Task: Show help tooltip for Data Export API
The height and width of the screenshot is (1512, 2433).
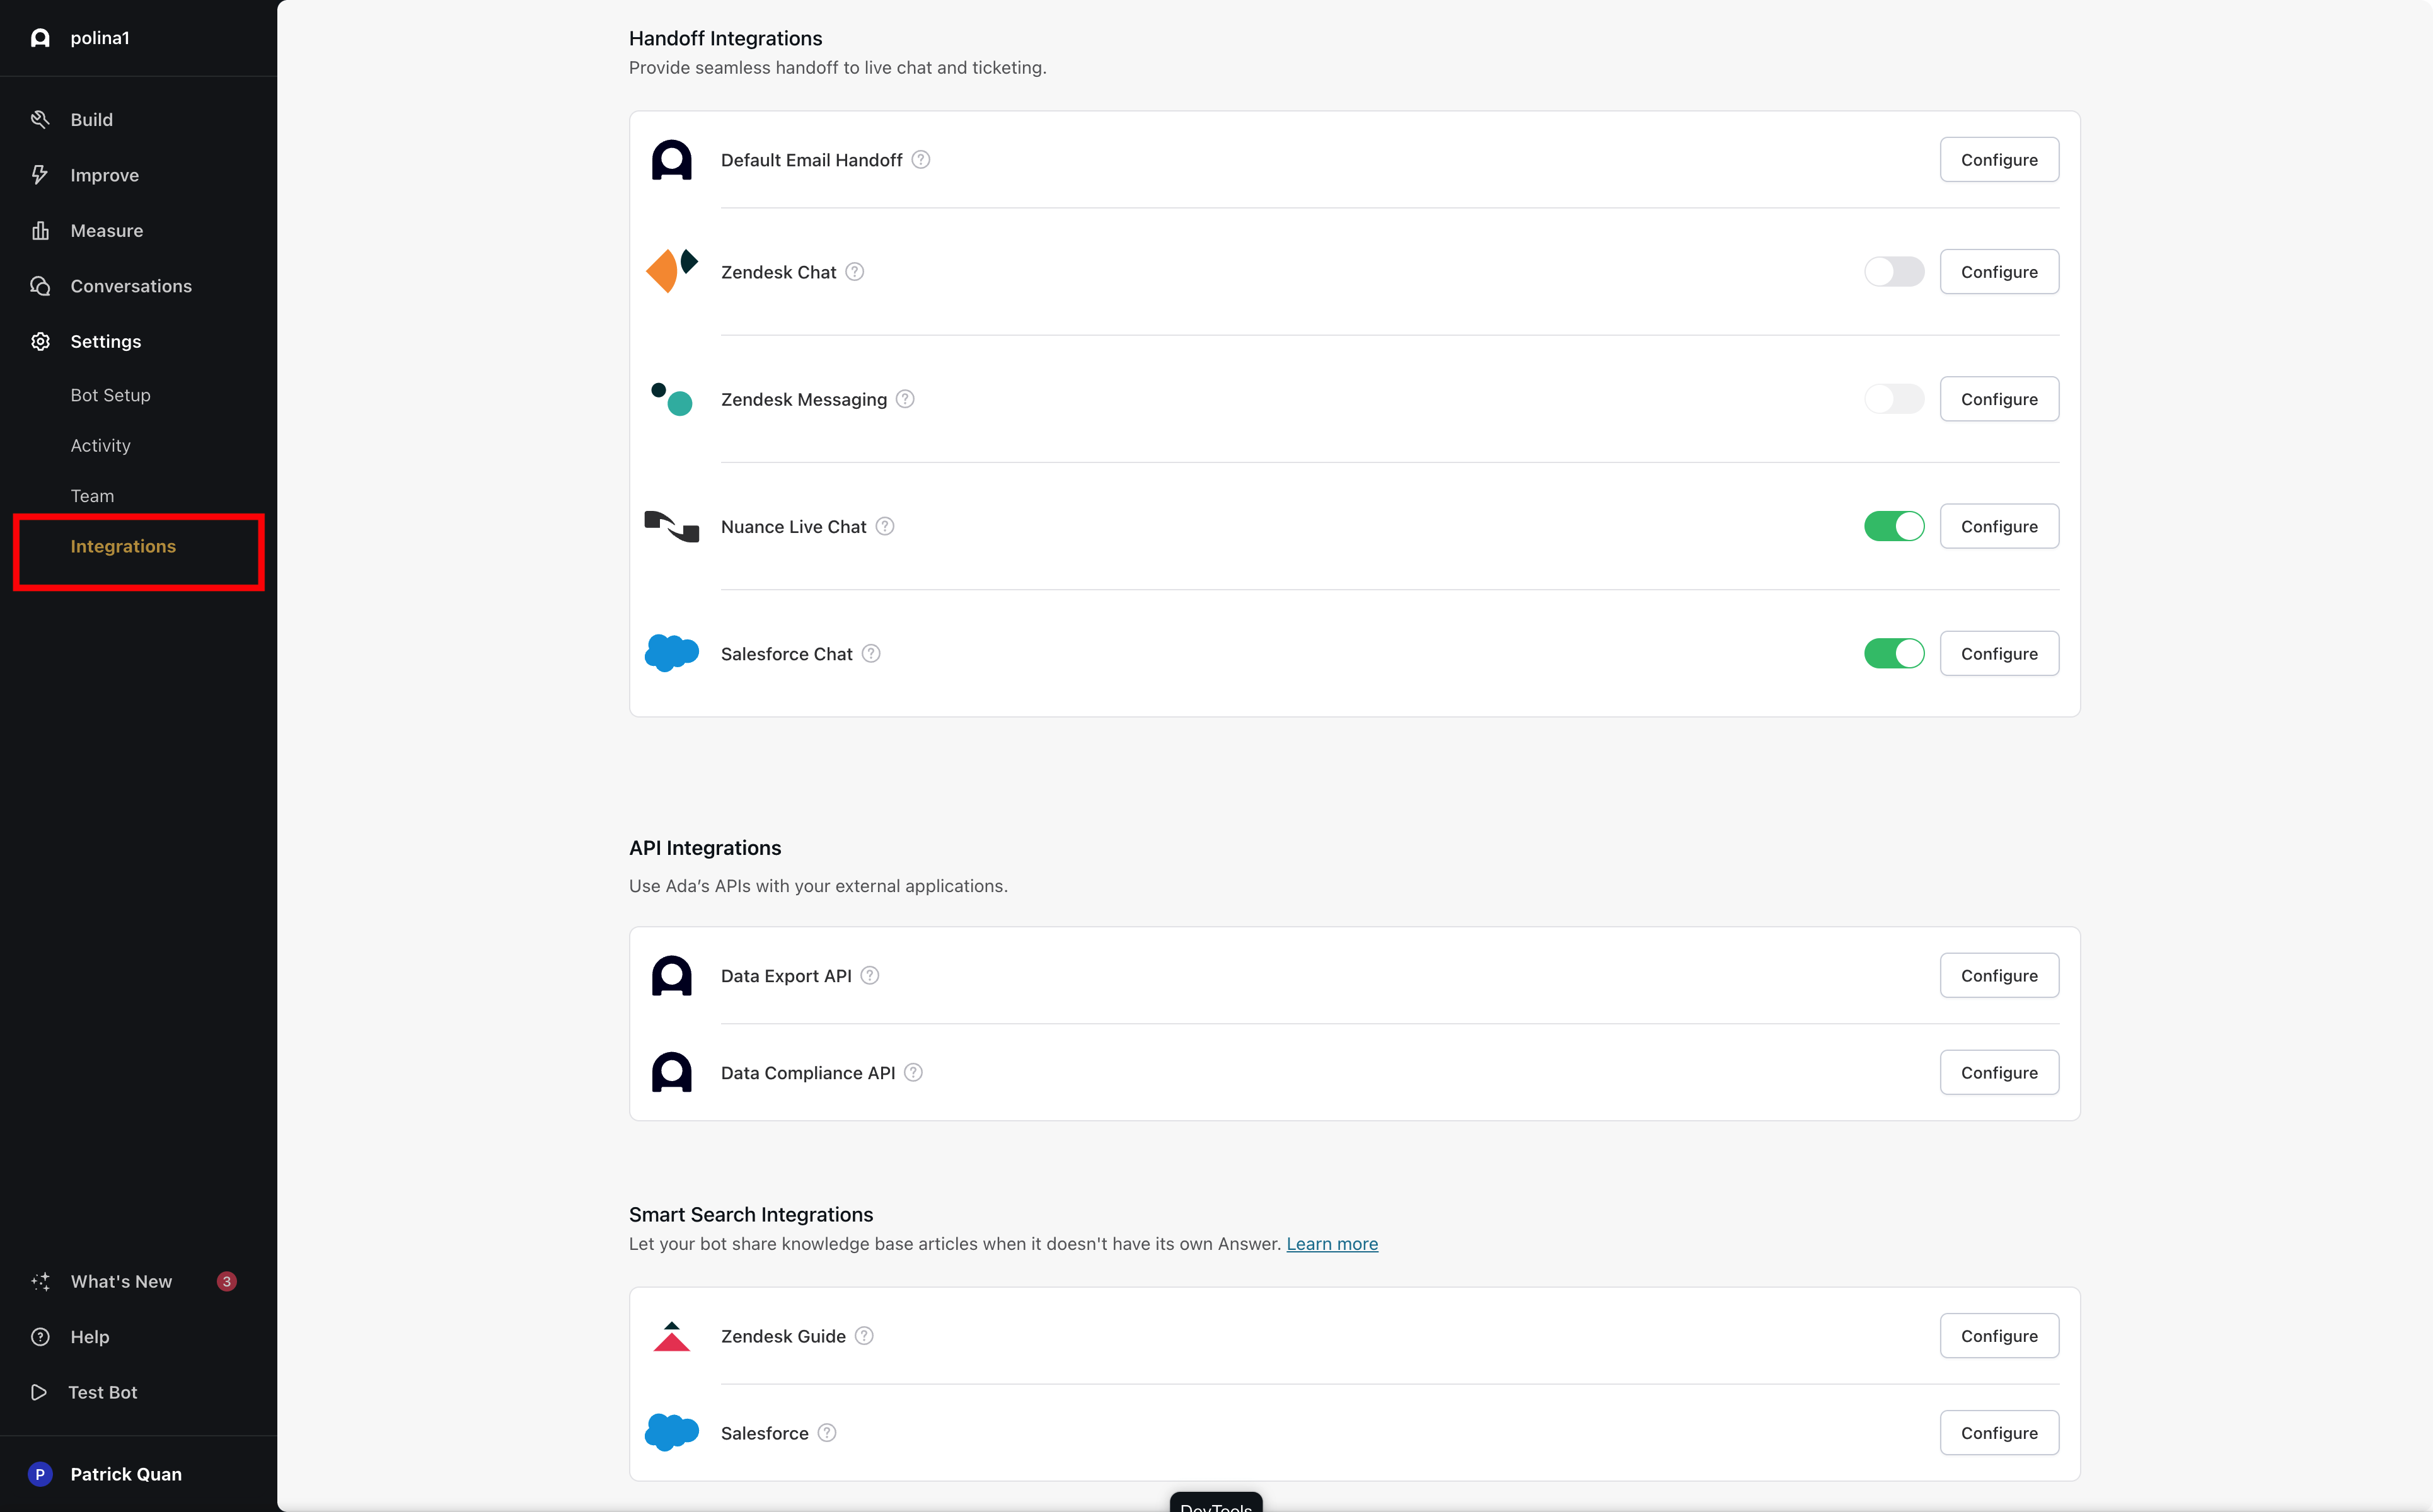Action: [x=870, y=975]
